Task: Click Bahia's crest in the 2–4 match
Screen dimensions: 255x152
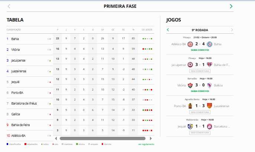Action: pos(209,44)
